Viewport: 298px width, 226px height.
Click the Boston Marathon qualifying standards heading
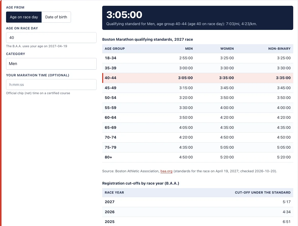(147, 39)
